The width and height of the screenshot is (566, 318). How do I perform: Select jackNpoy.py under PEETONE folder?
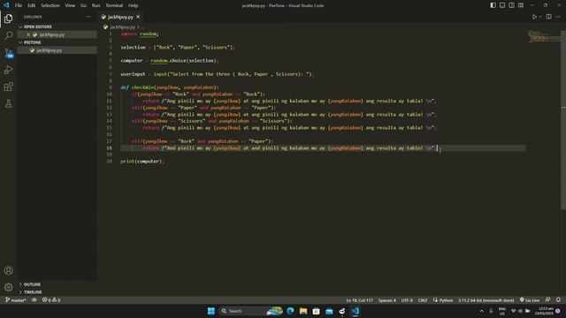coord(50,50)
